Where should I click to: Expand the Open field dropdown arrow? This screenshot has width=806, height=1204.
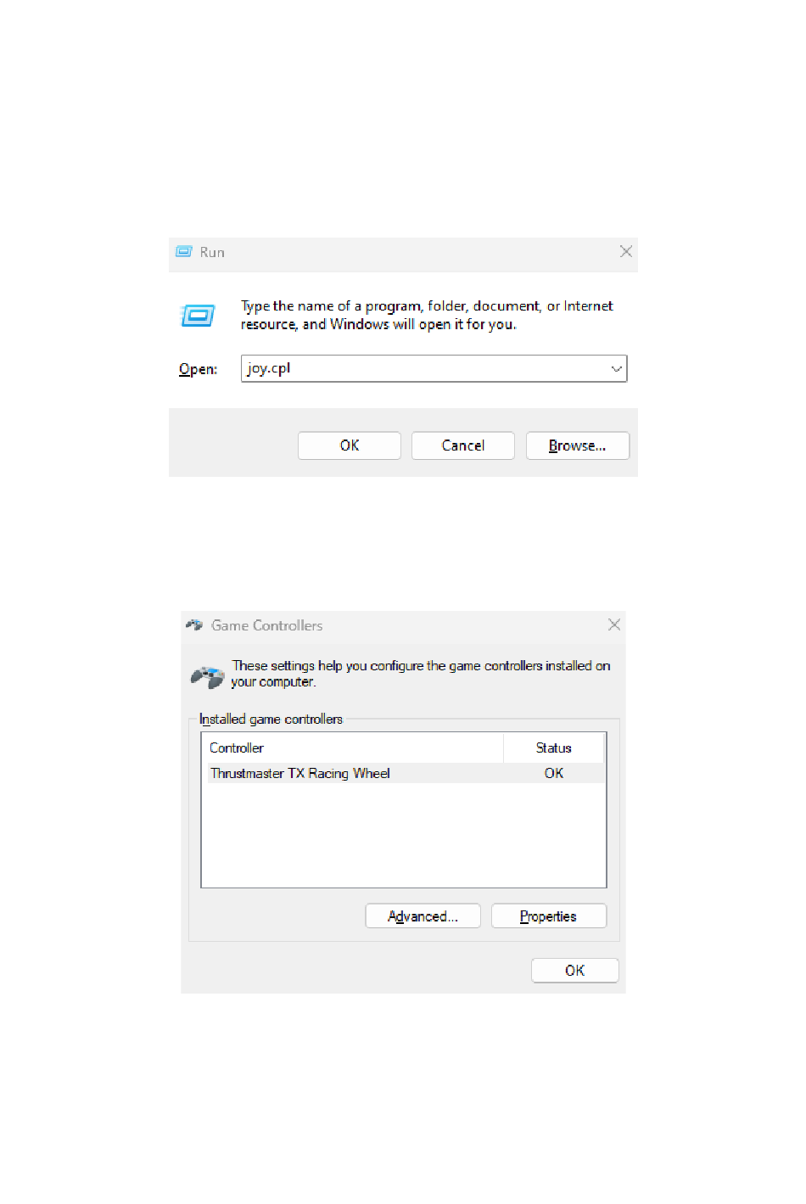point(617,369)
